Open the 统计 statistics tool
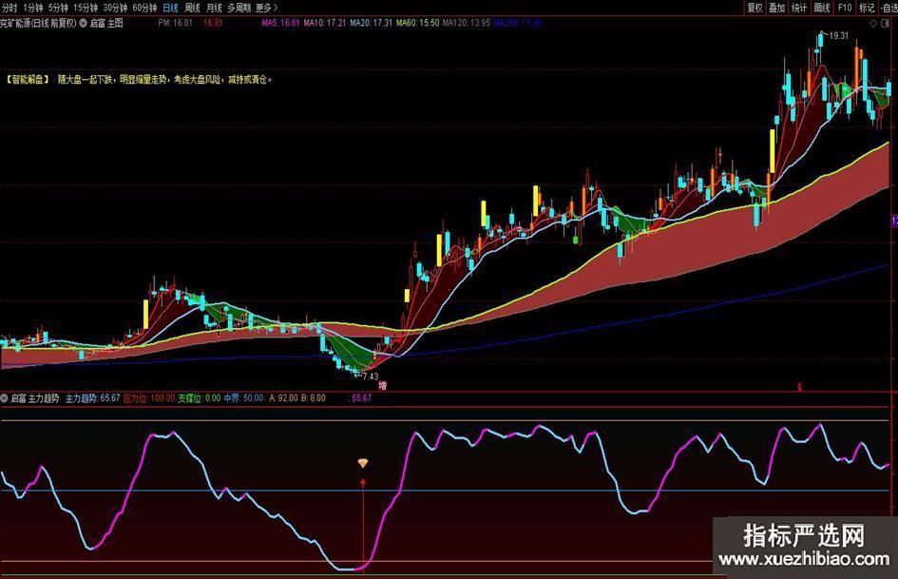The image size is (898, 579). [x=799, y=8]
